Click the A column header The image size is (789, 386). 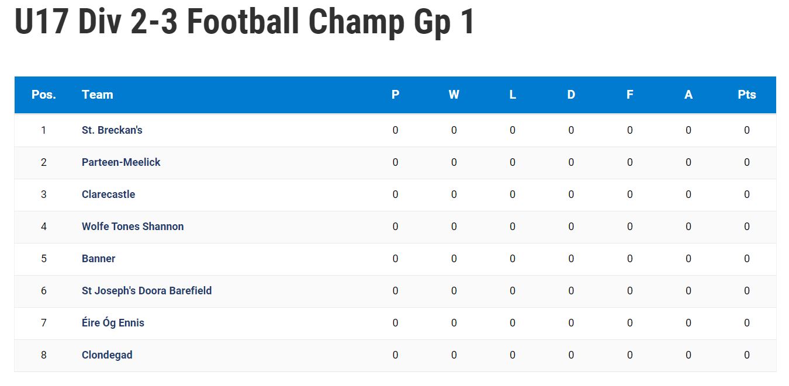688,95
